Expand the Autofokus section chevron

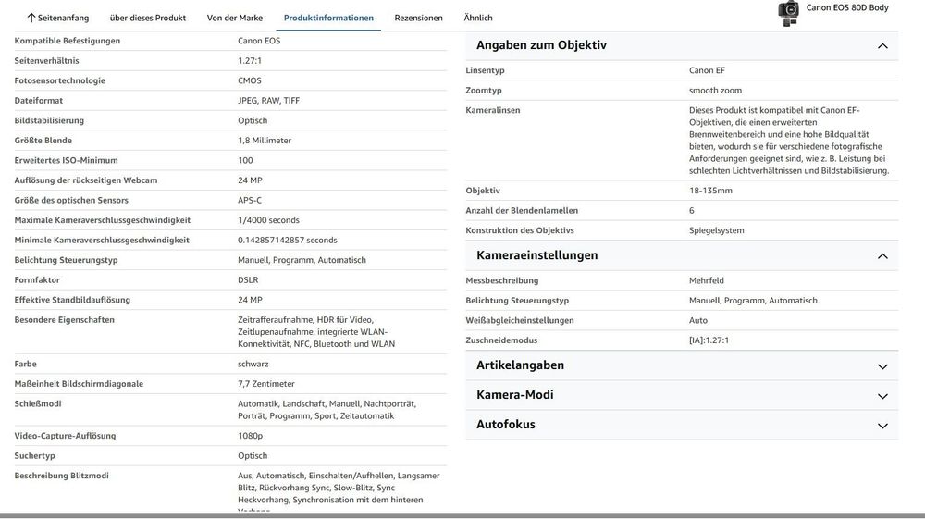pyautogui.click(x=882, y=426)
